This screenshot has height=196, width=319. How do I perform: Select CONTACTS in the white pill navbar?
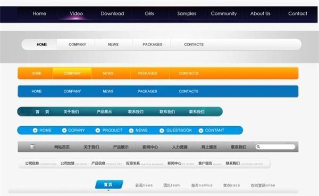[194, 44]
